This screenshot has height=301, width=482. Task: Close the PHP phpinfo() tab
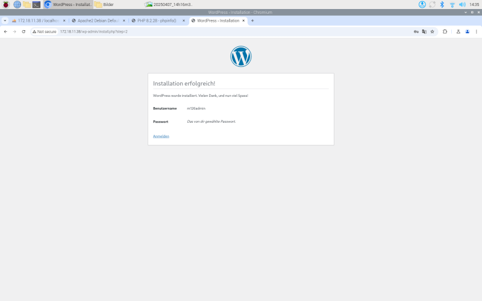pyautogui.click(x=184, y=20)
